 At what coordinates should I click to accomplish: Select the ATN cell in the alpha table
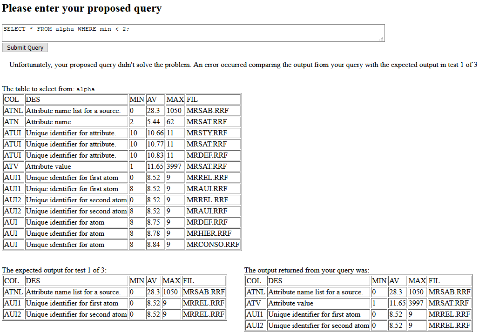[13, 122]
